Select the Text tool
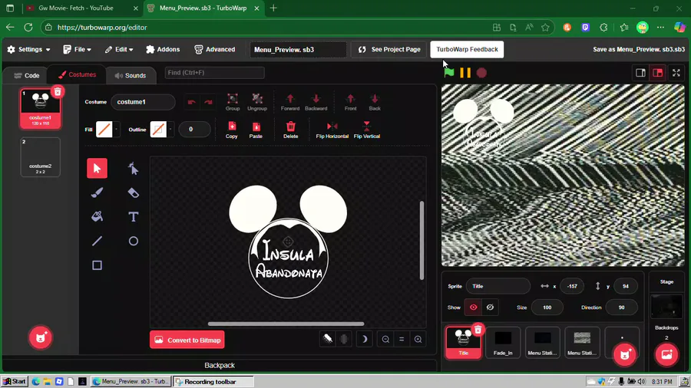Screen dimensions: 691x388 click(133, 216)
